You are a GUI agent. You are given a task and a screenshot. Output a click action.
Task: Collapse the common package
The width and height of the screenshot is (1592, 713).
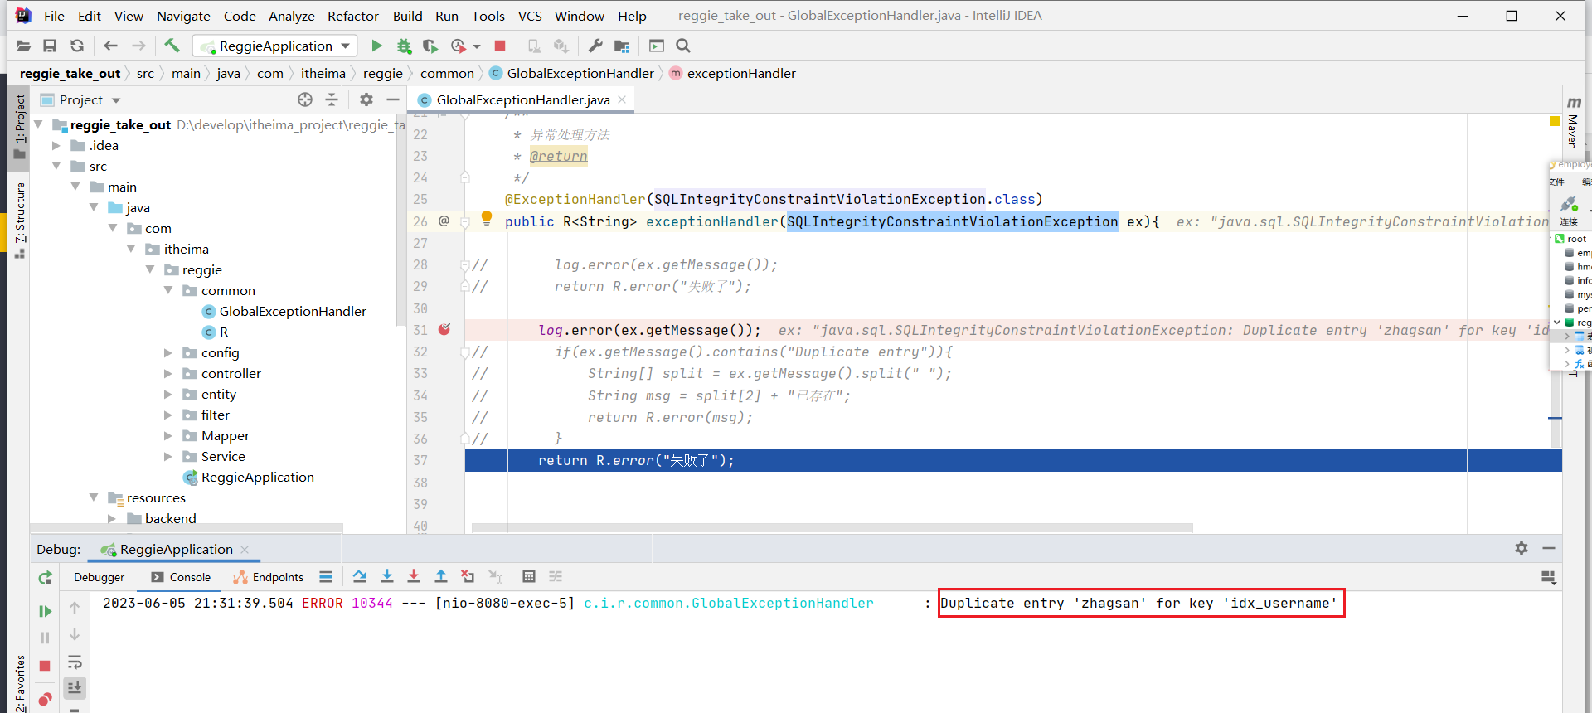pos(168,290)
